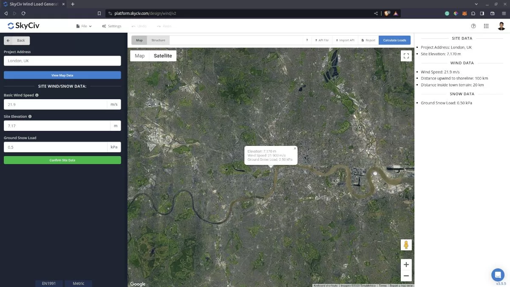Open the API File panel from the toolbar
510x287 pixels.
[x=322, y=40]
